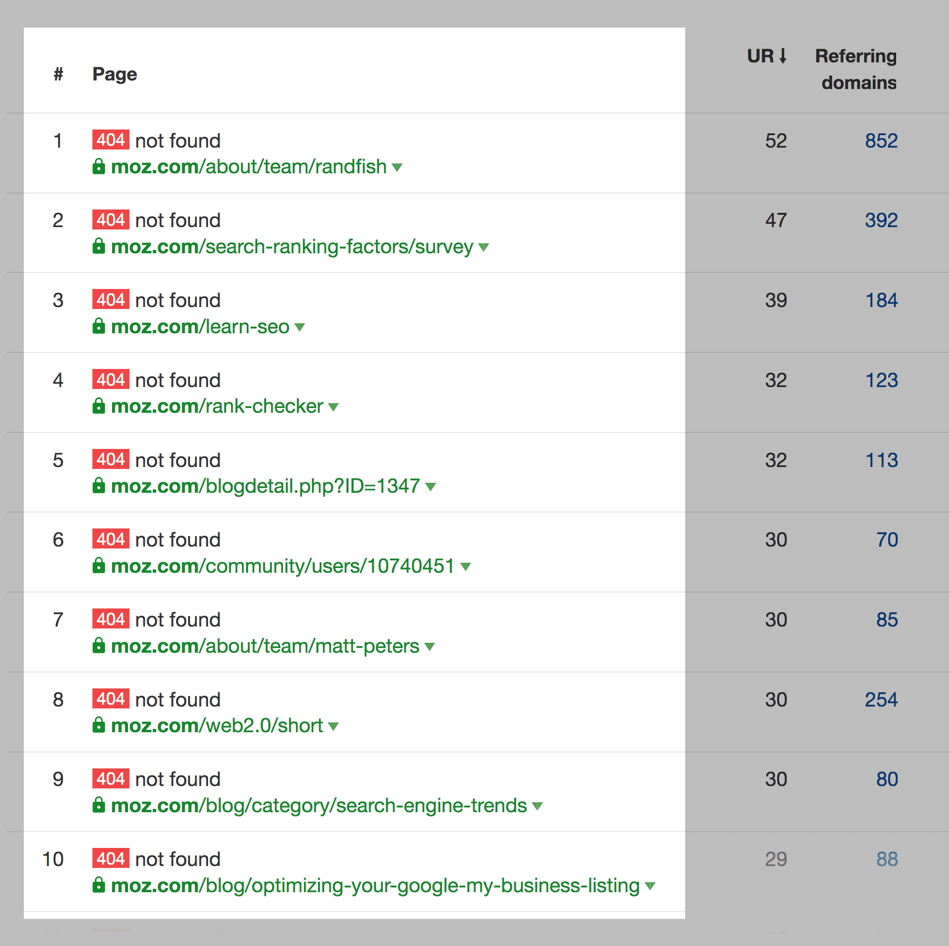Click the UR value 52
The height and width of the screenshot is (946, 949).
pos(776,140)
